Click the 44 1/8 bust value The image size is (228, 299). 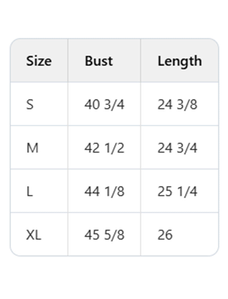click(x=104, y=192)
